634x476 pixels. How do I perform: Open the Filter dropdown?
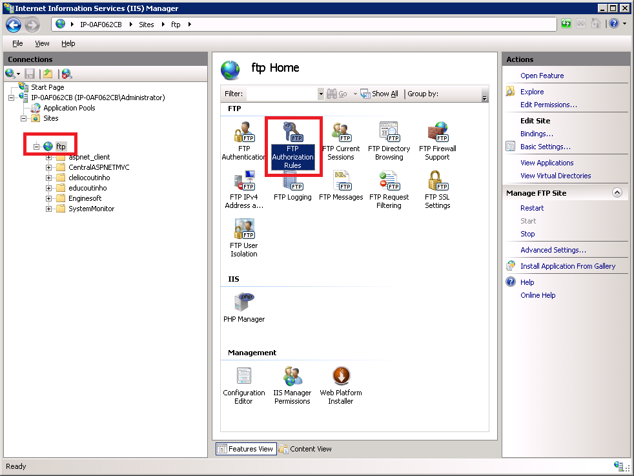[x=321, y=94]
